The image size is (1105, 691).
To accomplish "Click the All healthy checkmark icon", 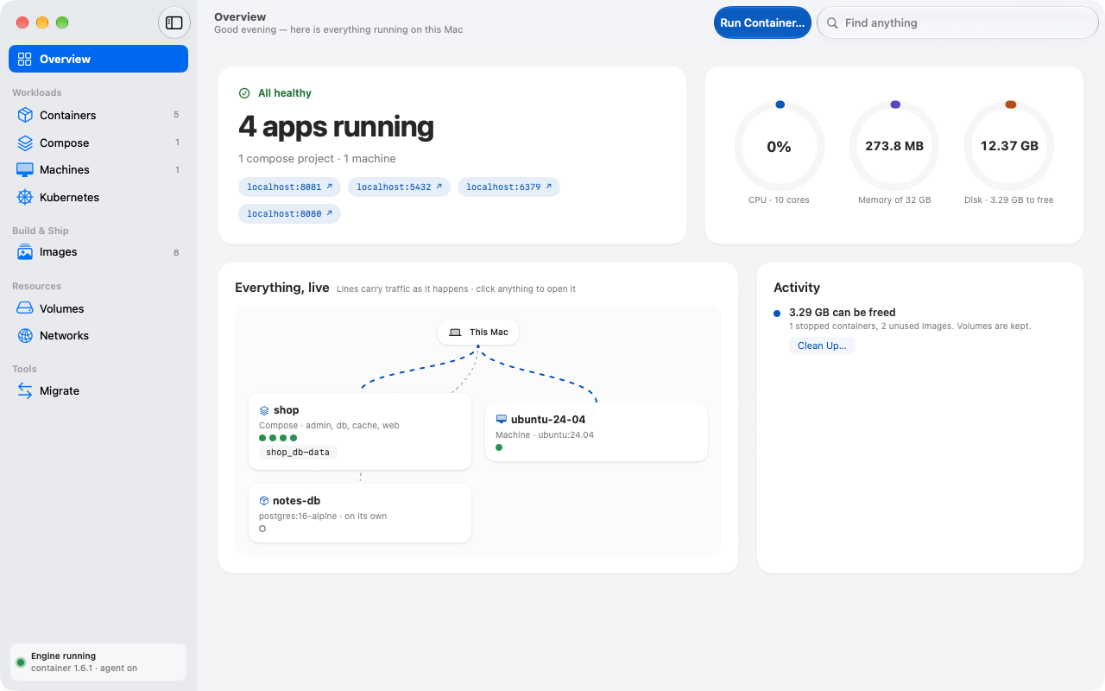I will coord(244,93).
